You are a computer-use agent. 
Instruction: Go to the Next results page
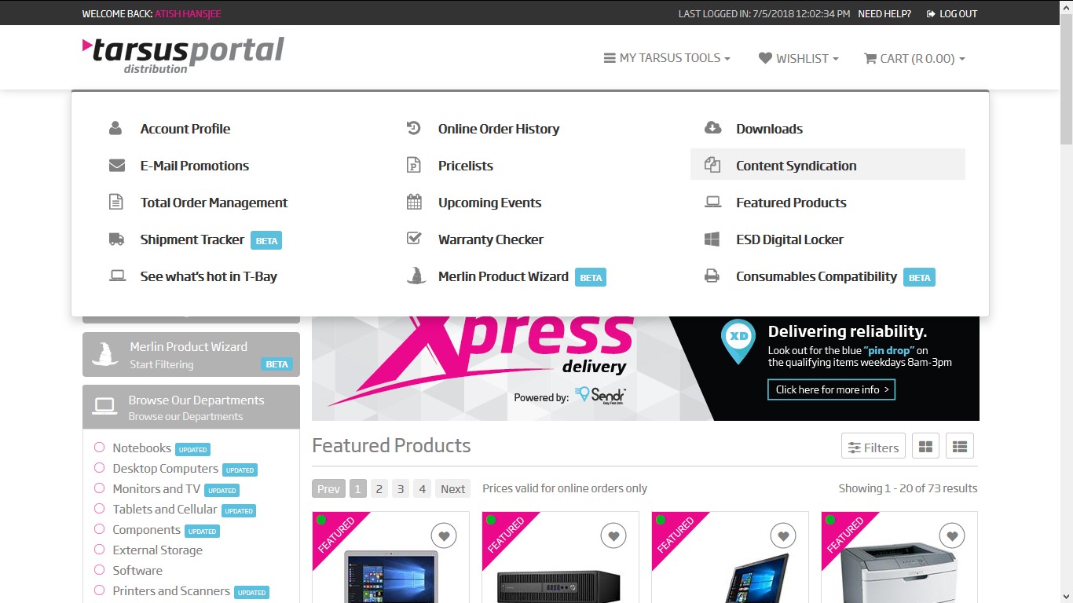[452, 488]
